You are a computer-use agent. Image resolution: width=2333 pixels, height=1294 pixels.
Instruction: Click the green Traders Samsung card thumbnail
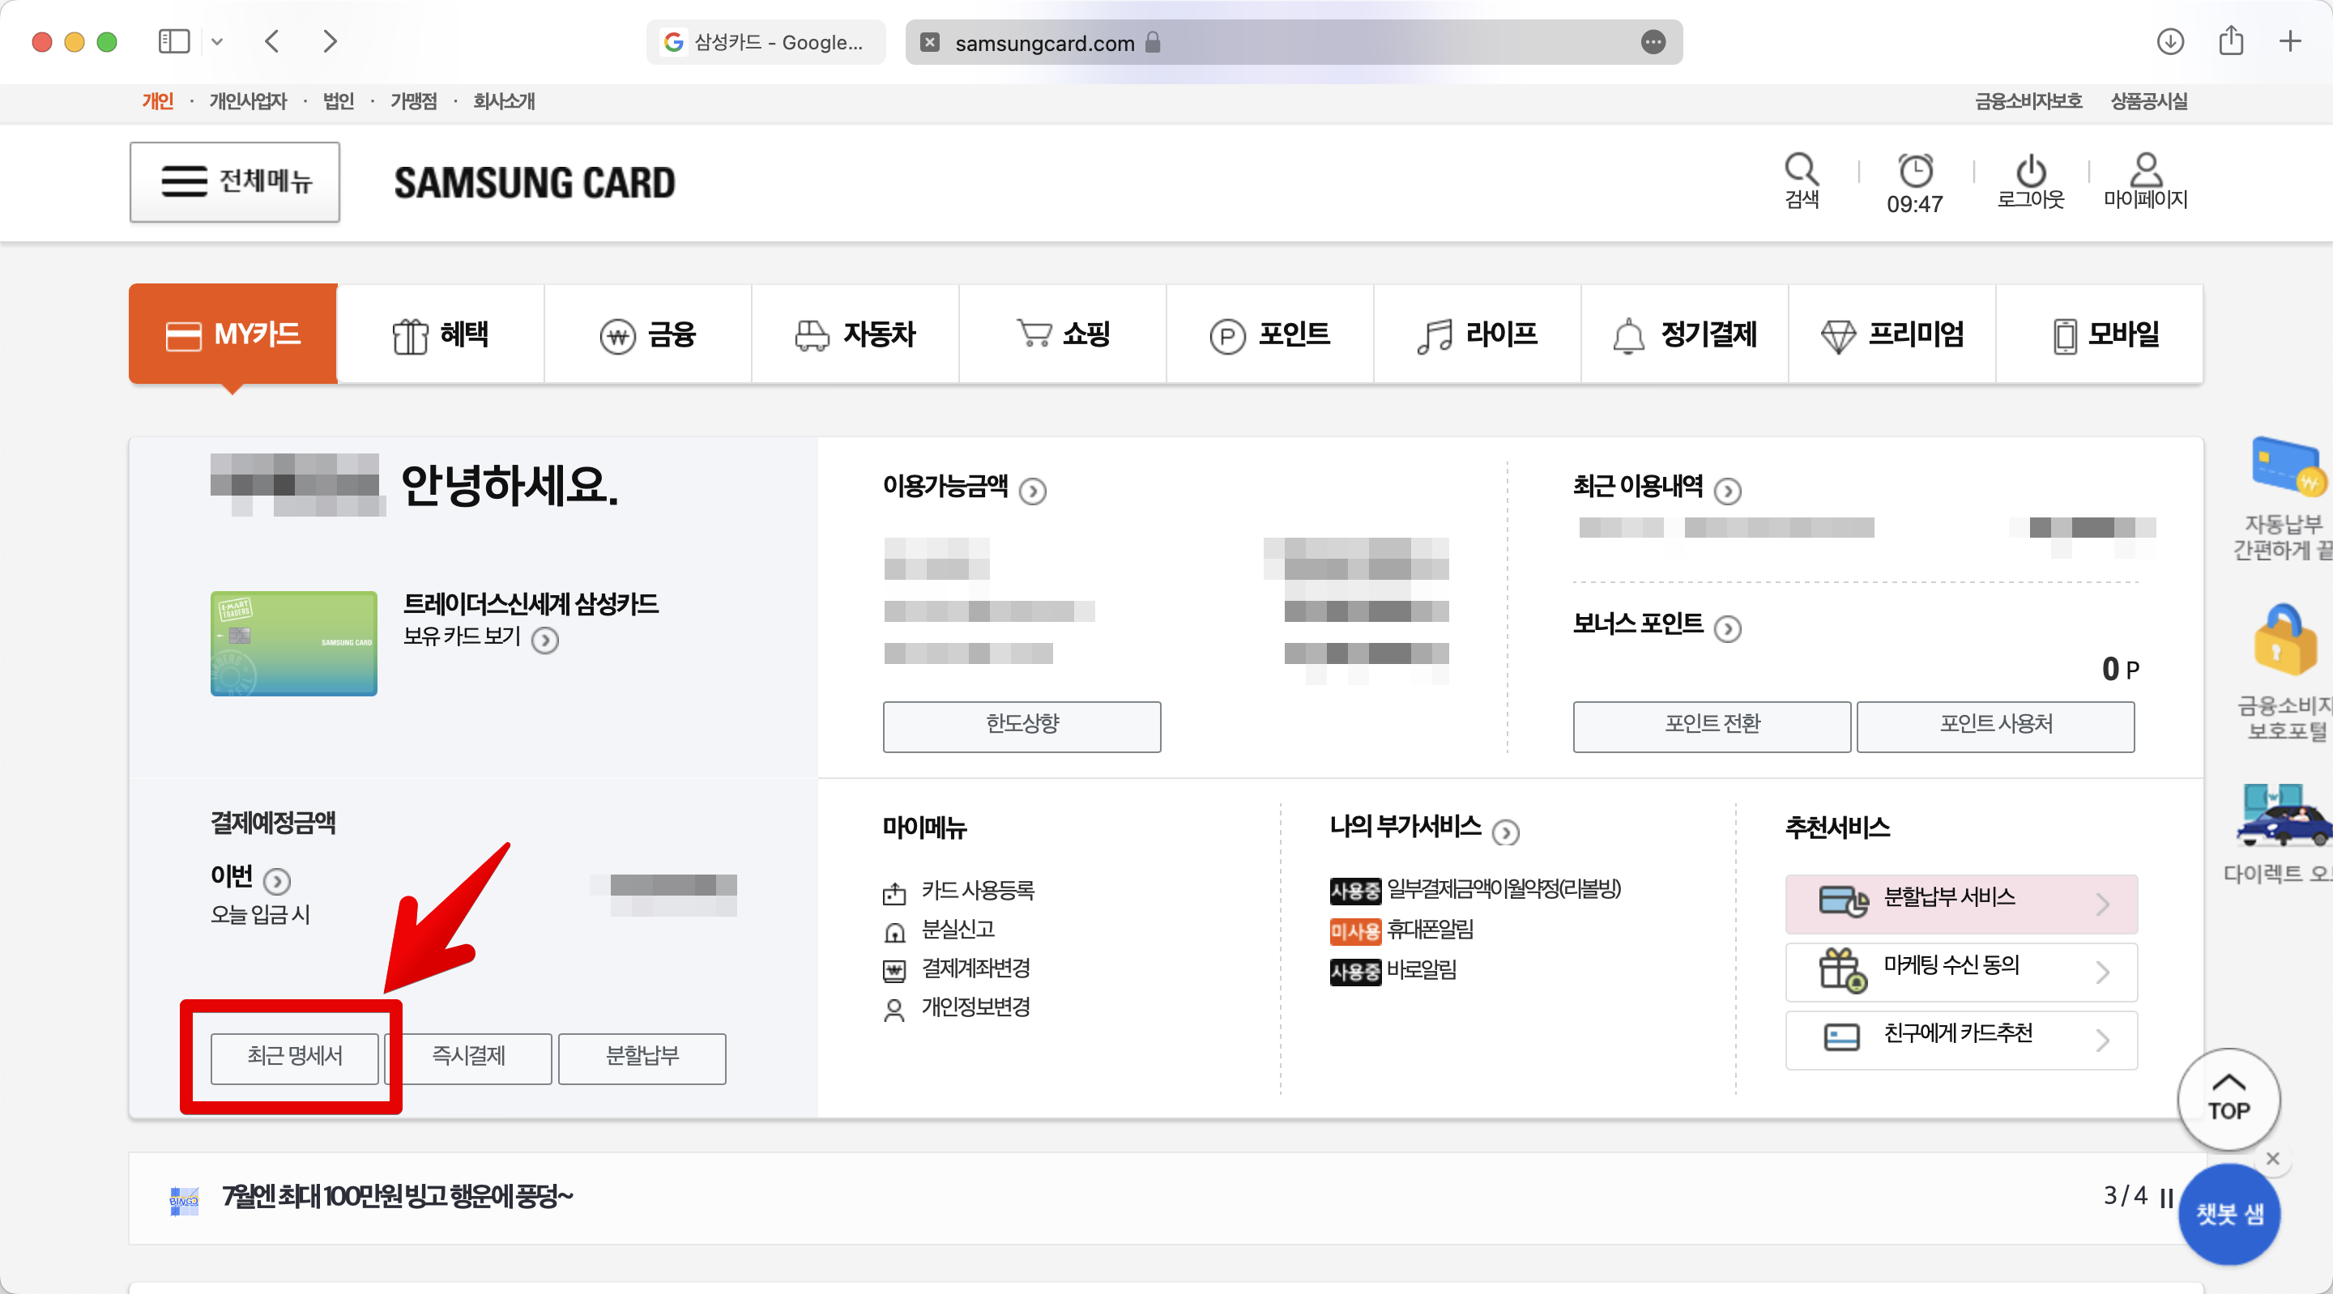(293, 643)
